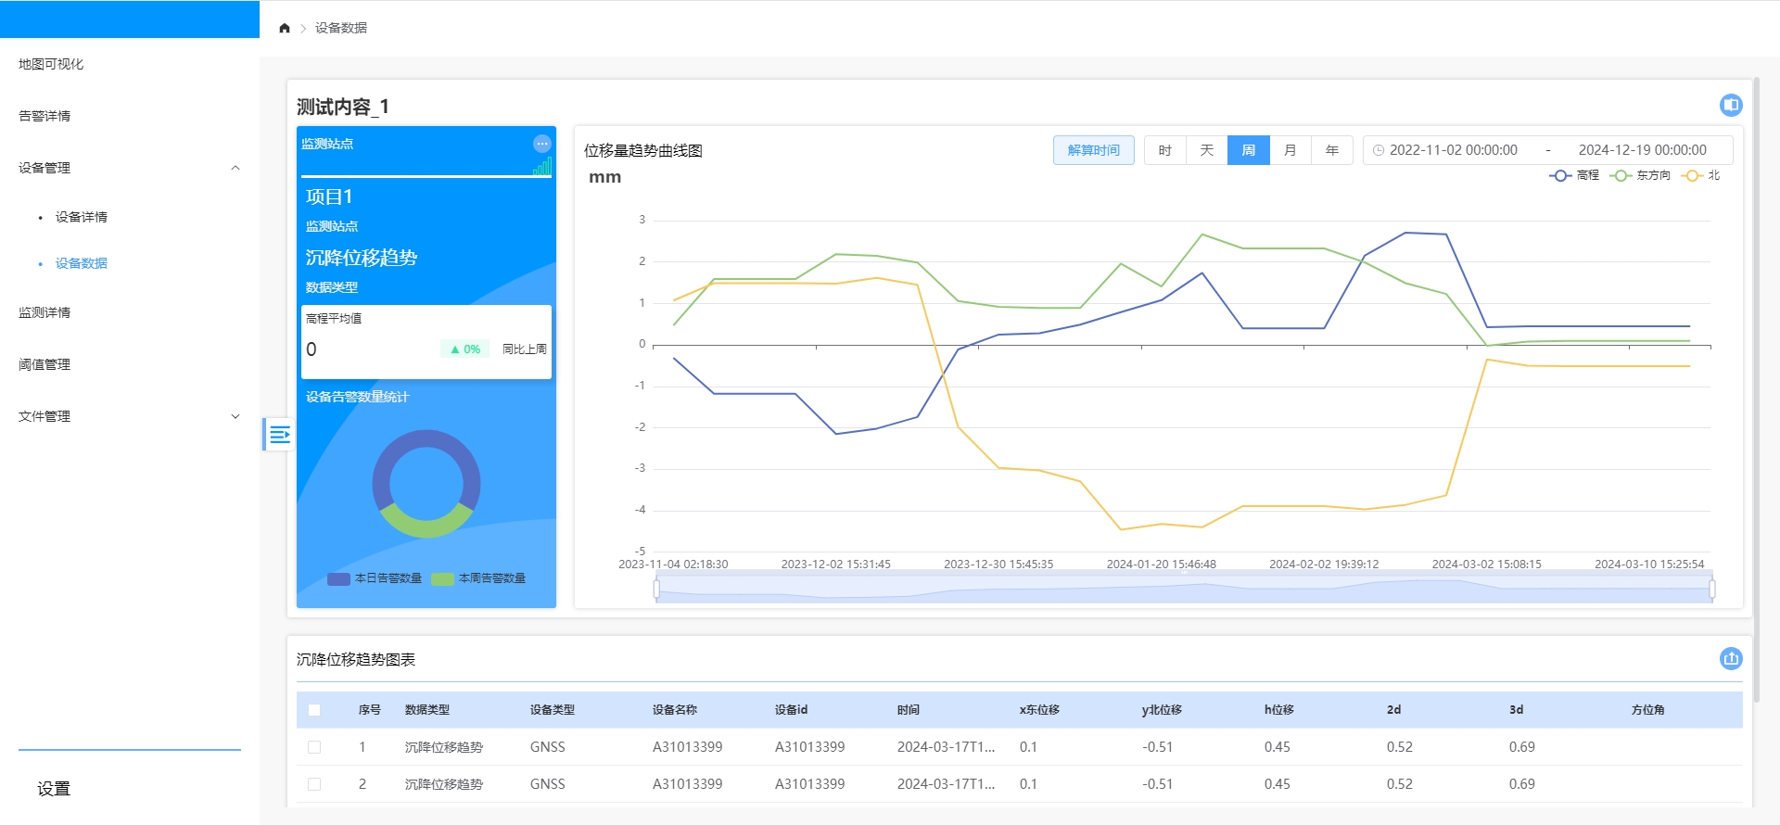Click the 沉降位移趋势 heading on station card
The height and width of the screenshot is (825, 1780).
(x=362, y=258)
